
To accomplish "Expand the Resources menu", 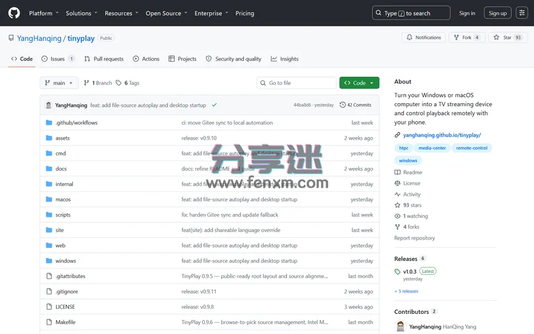I will (121, 13).
